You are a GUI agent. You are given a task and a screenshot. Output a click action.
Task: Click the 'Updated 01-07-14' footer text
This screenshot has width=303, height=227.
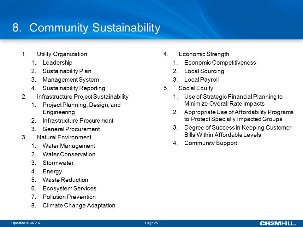(x=26, y=223)
